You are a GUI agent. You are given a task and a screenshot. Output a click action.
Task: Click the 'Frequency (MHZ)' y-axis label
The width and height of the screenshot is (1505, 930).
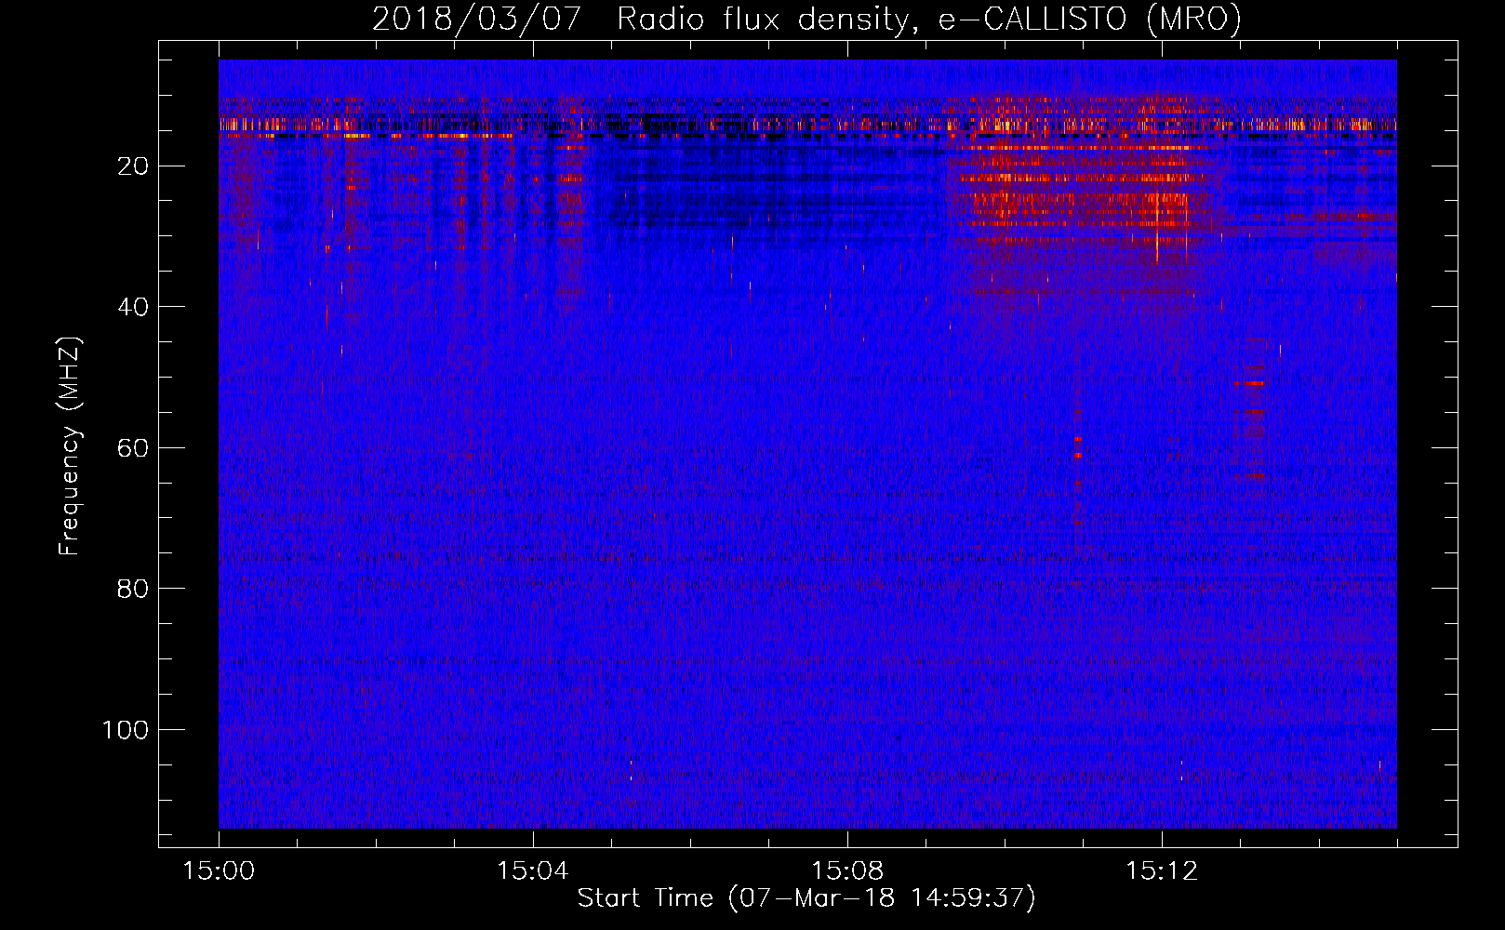tap(70, 445)
